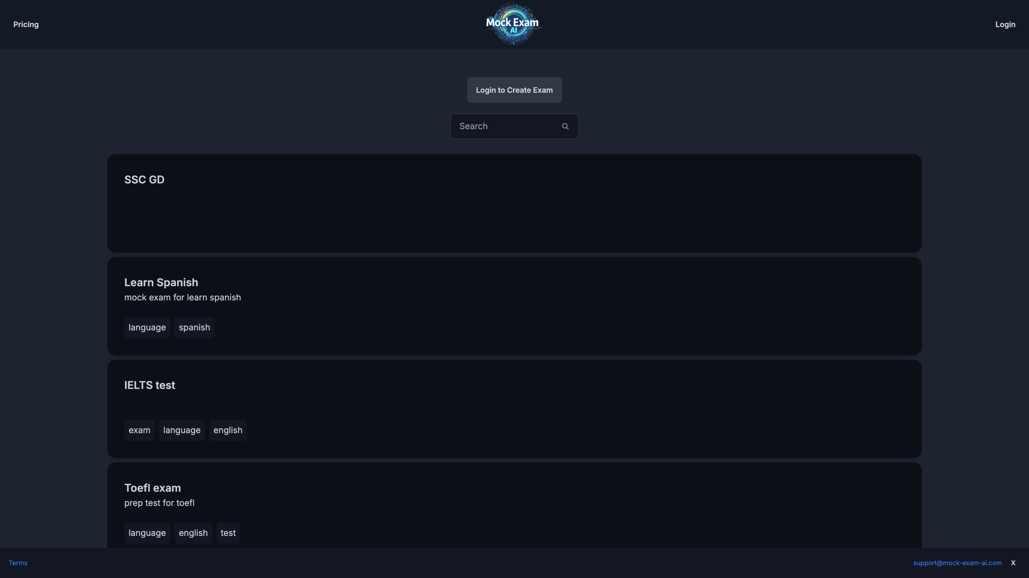Click the Mock Exam AI logo
Image resolution: width=1029 pixels, height=578 pixels.
[513, 24]
